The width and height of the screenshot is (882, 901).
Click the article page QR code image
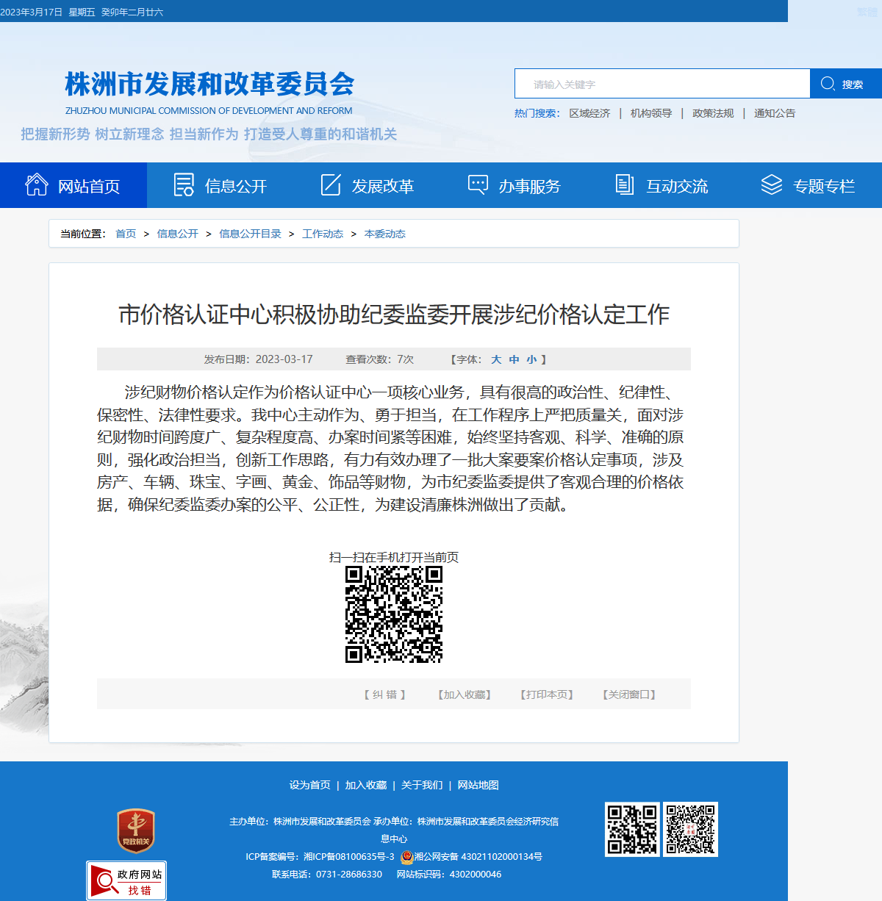394,614
